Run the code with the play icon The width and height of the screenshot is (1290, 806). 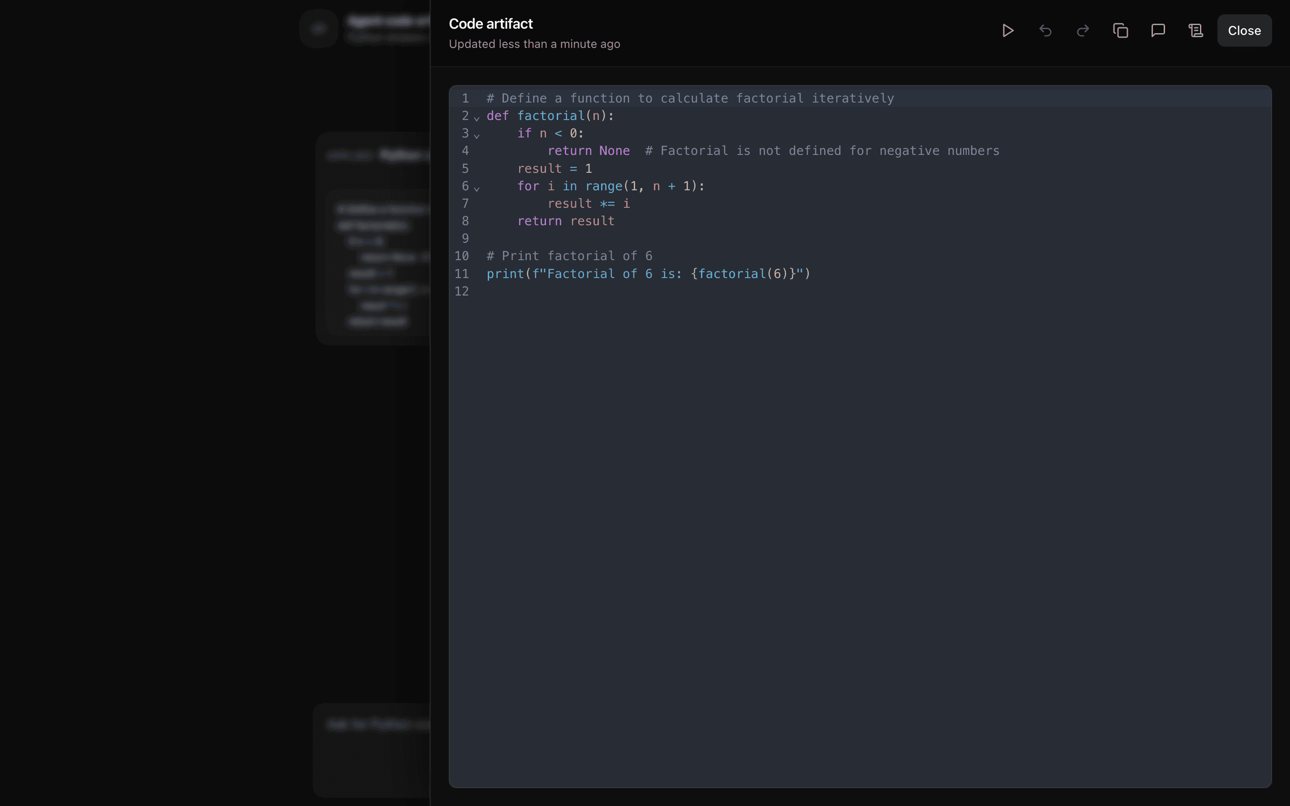tap(1007, 30)
